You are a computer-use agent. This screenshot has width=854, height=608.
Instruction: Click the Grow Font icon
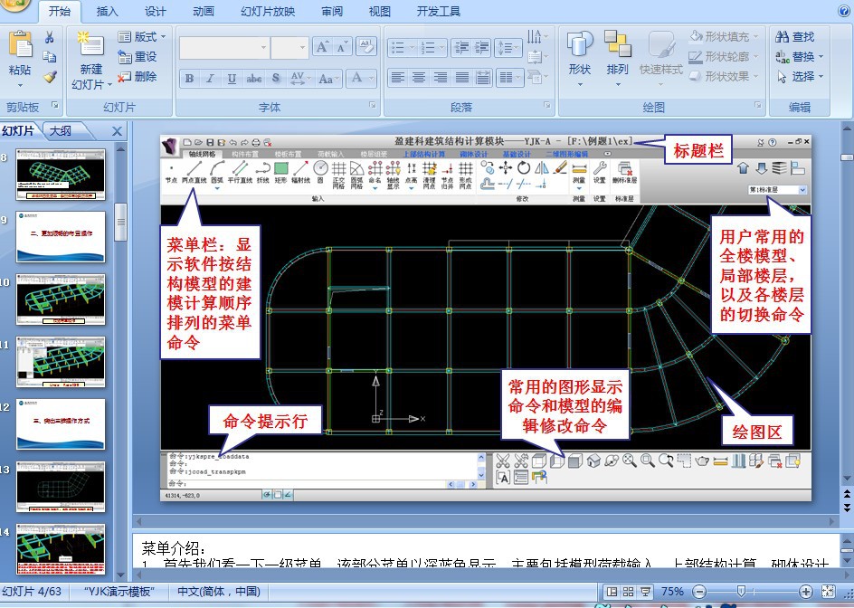322,47
